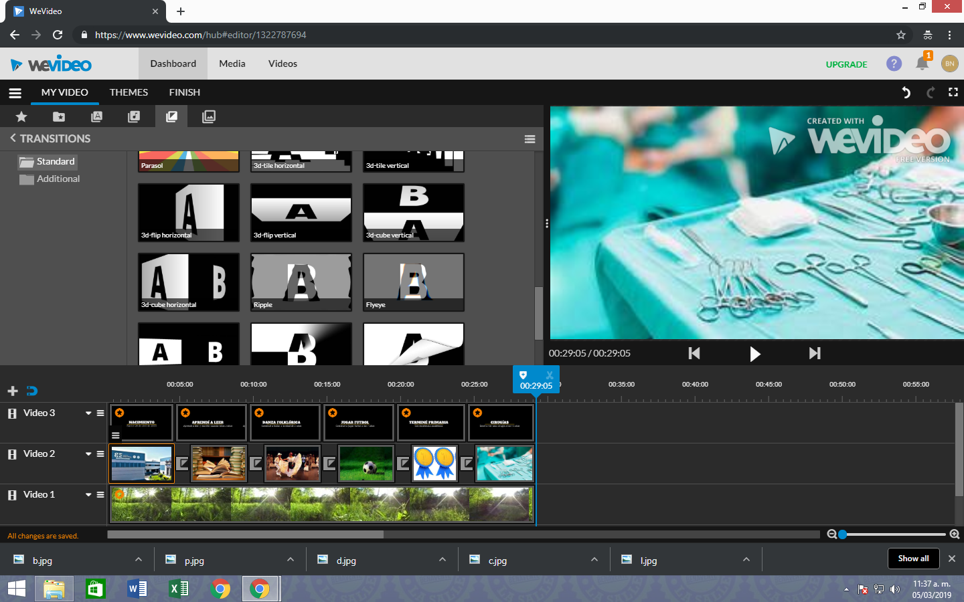
Task: Open the Dashboard menu
Action: 173,64
